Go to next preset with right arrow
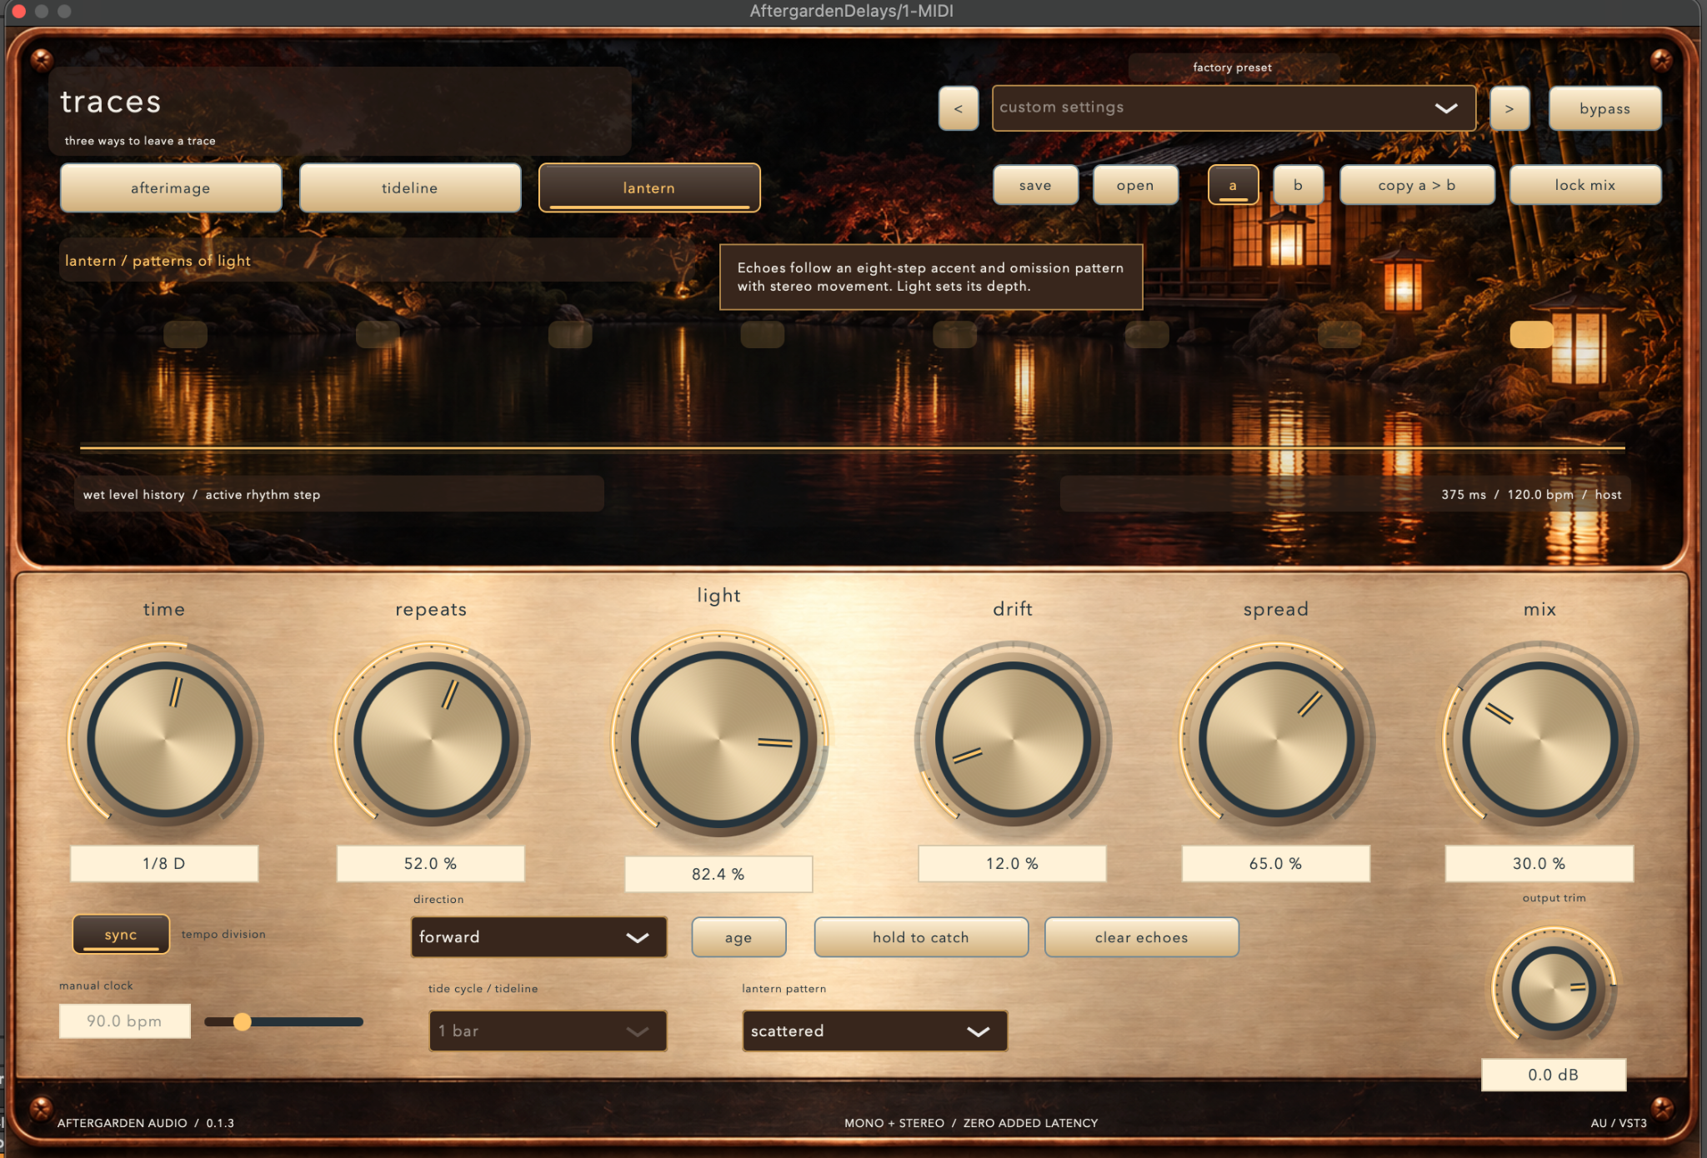1707x1158 pixels. pyautogui.click(x=1509, y=108)
